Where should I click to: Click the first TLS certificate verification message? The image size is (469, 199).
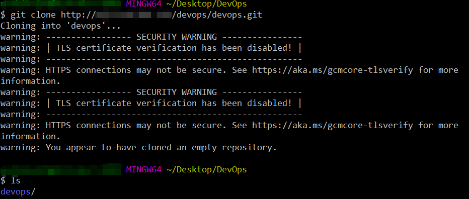coord(174,48)
